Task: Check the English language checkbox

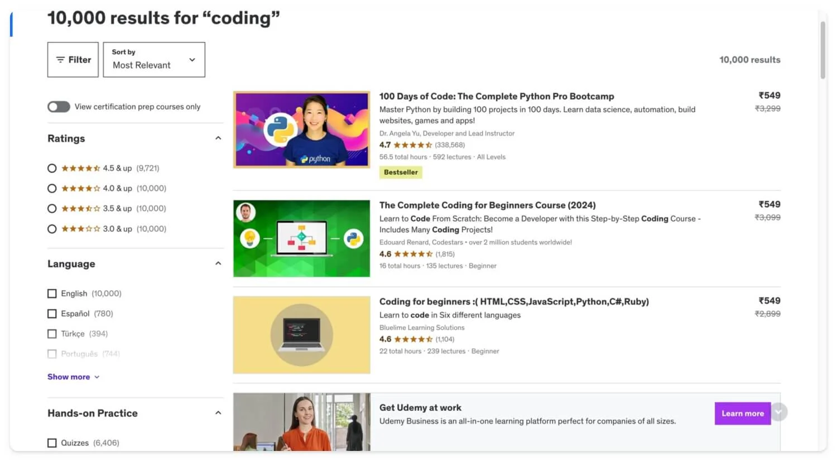Action: point(52,294)
